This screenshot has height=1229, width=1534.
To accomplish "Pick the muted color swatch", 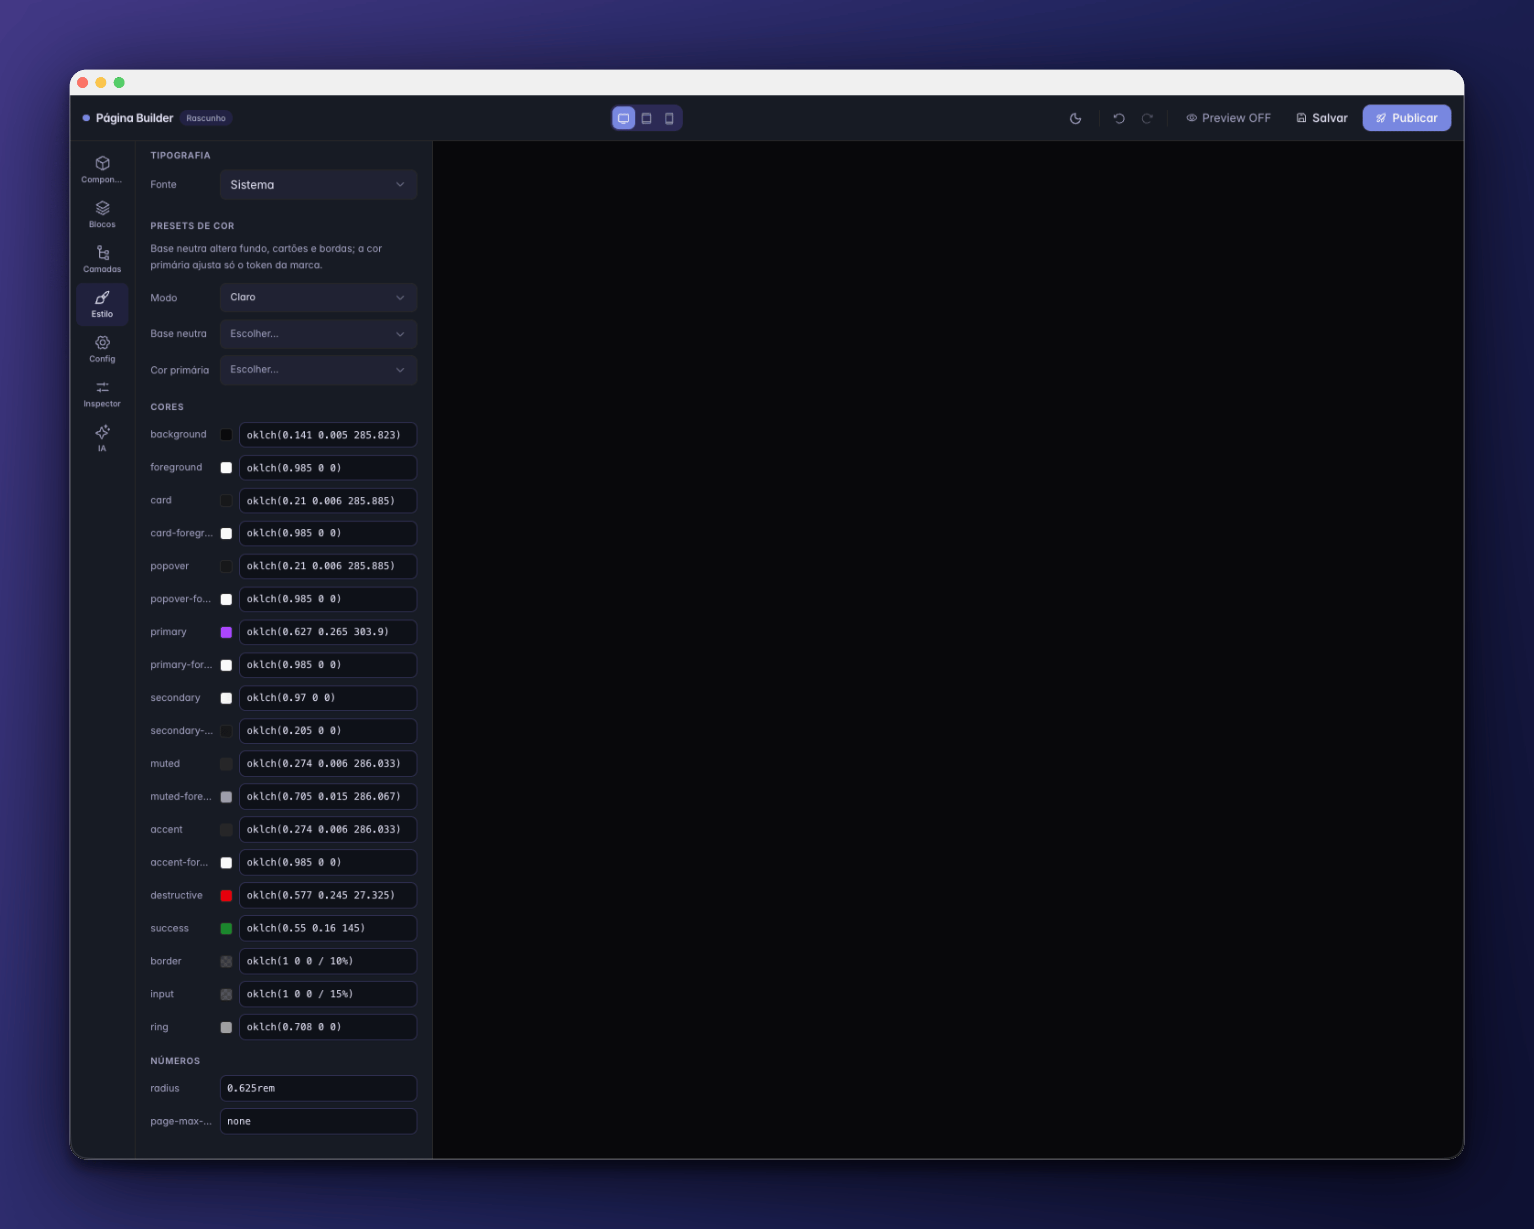I will pyautogui.click(x=226, y=764).
